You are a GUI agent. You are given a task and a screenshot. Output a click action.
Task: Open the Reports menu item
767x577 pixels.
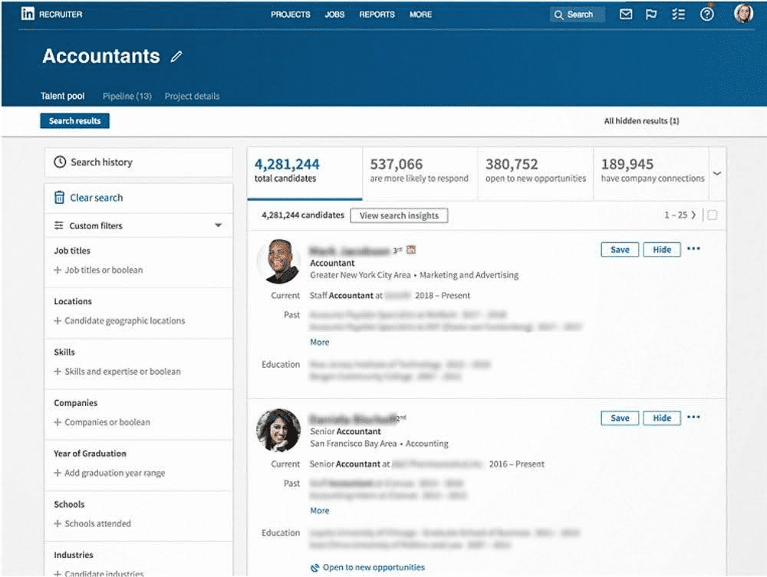tap(376, 14)
